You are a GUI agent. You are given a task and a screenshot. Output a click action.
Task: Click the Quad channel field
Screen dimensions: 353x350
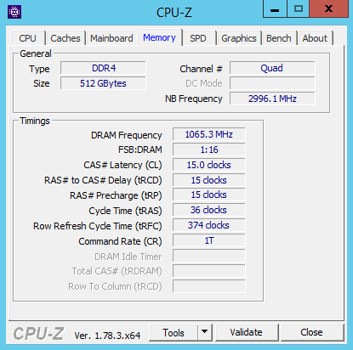pyautogui.click(x=272, y=68)
